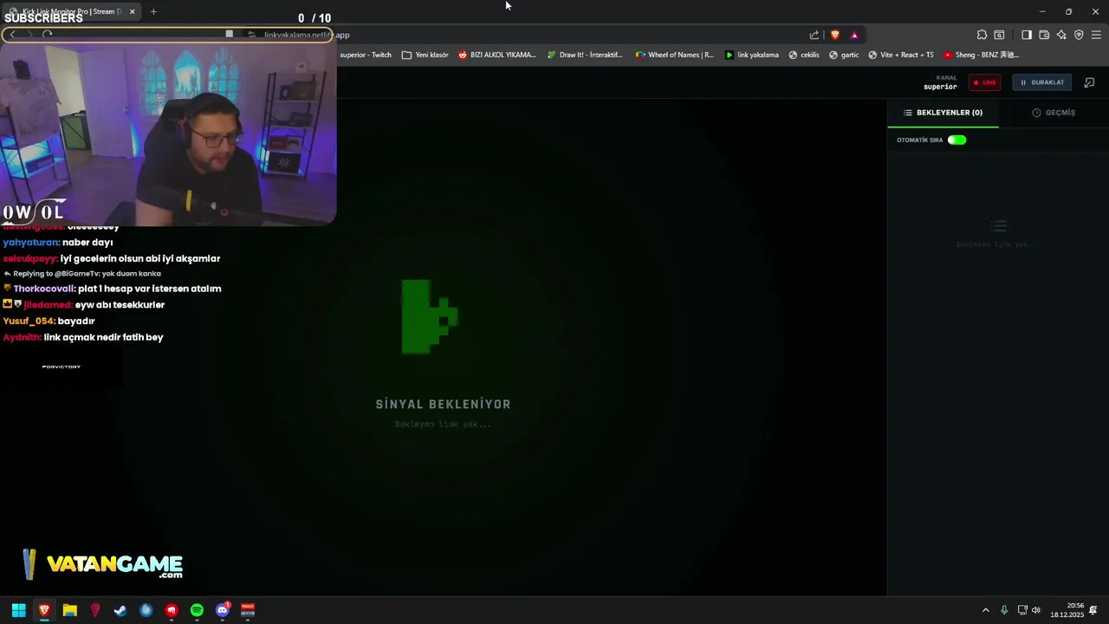Show hidden system tray icons chevron
Viewport: 1109px width, 624px height.
click(985, 610)
